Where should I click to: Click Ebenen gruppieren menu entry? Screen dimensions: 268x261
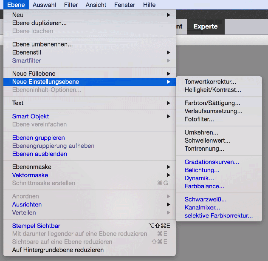coord(39,138)
